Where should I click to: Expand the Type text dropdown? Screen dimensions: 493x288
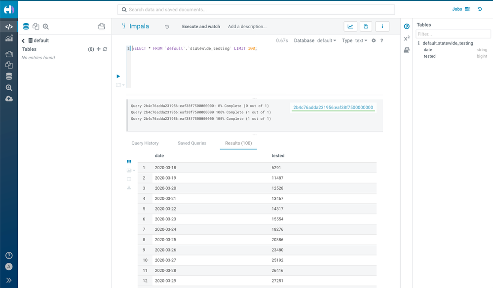point(361,40)
